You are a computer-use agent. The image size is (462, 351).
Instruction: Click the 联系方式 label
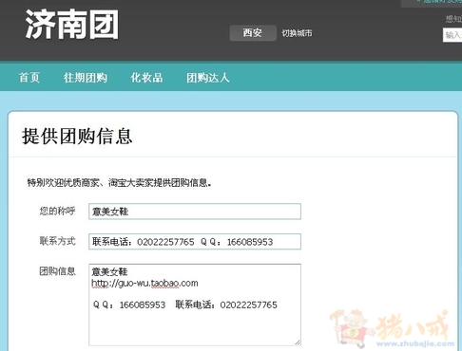tap(57, 241)
